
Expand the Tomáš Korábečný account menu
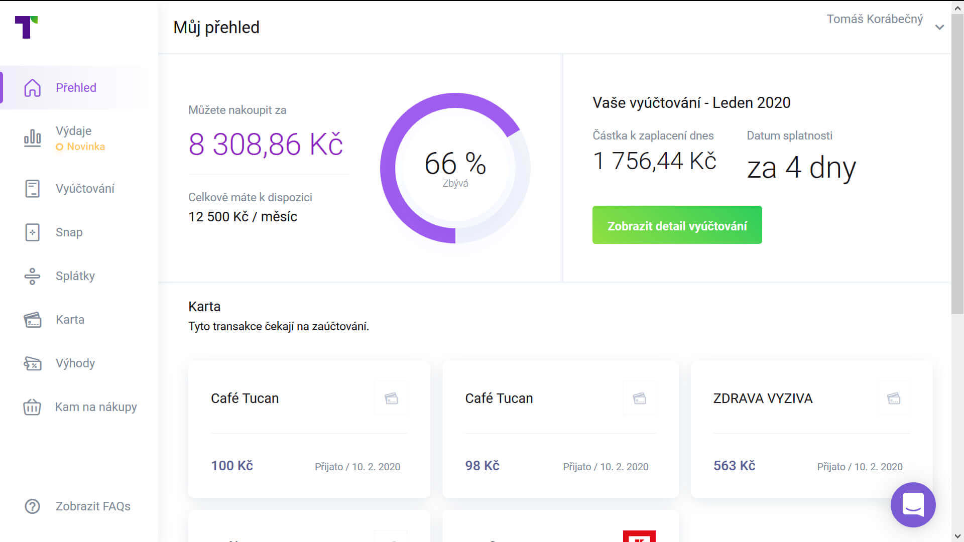click(939, 27)
